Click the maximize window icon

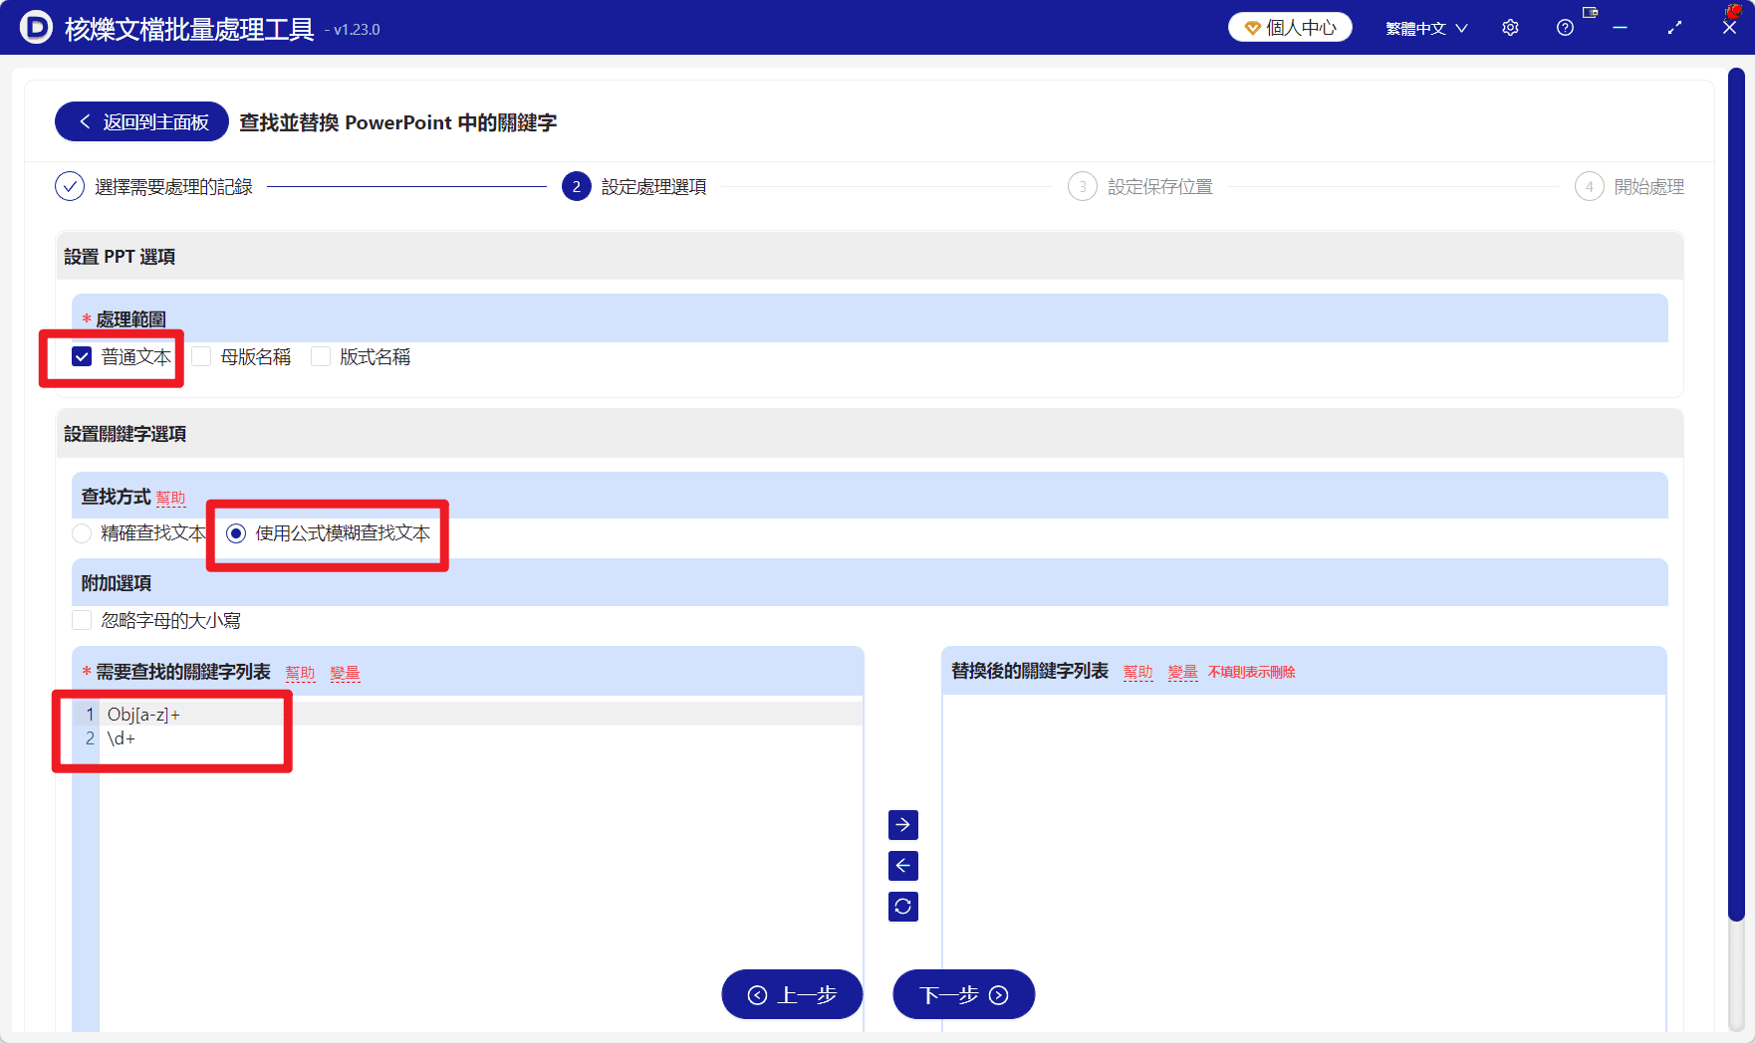click(1674, 28)
